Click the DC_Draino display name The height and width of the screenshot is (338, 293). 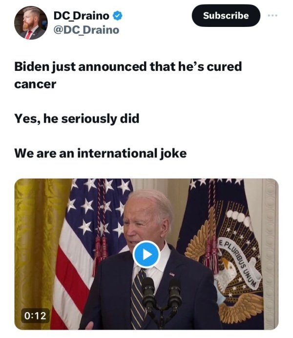81,16
